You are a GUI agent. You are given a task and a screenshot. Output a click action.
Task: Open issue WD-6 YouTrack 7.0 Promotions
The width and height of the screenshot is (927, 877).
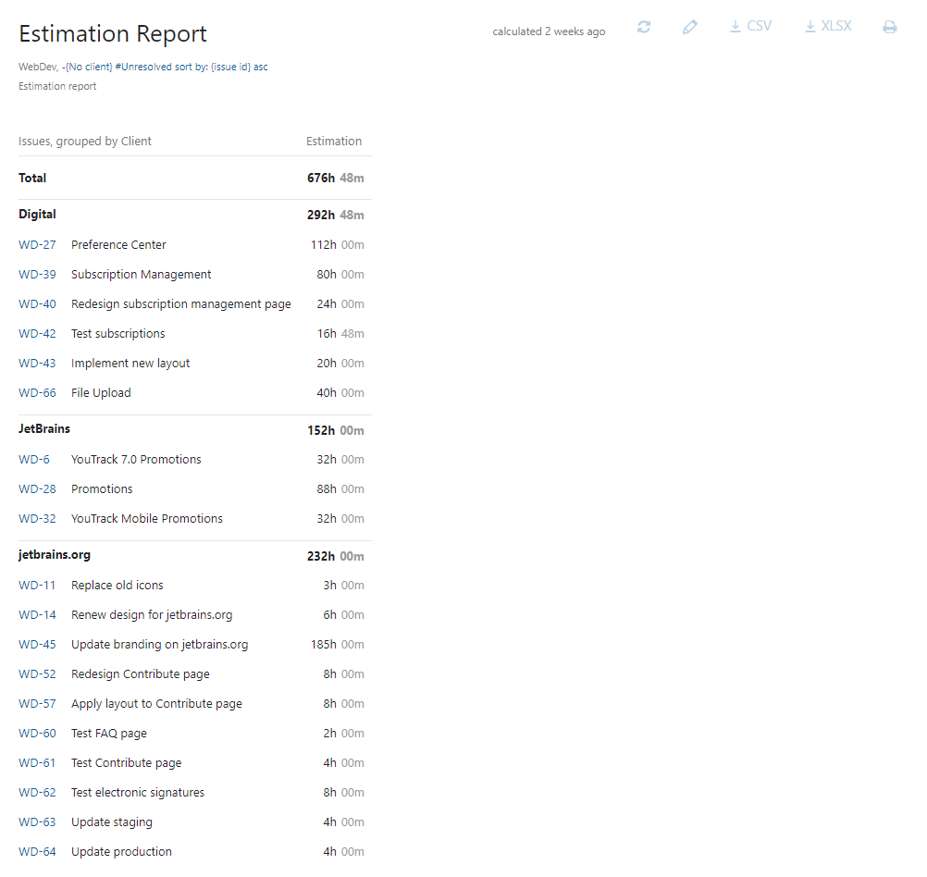click(34, 459)
